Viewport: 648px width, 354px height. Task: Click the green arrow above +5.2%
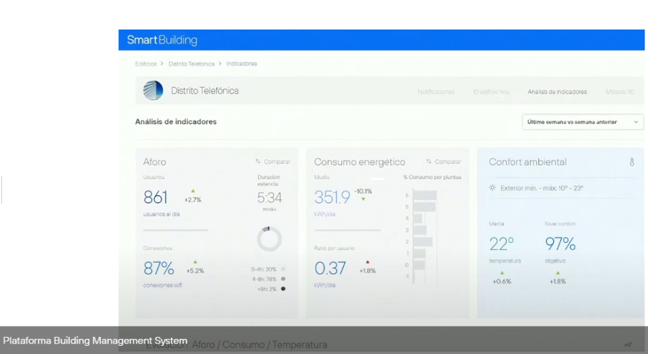(x=195, y=262)
